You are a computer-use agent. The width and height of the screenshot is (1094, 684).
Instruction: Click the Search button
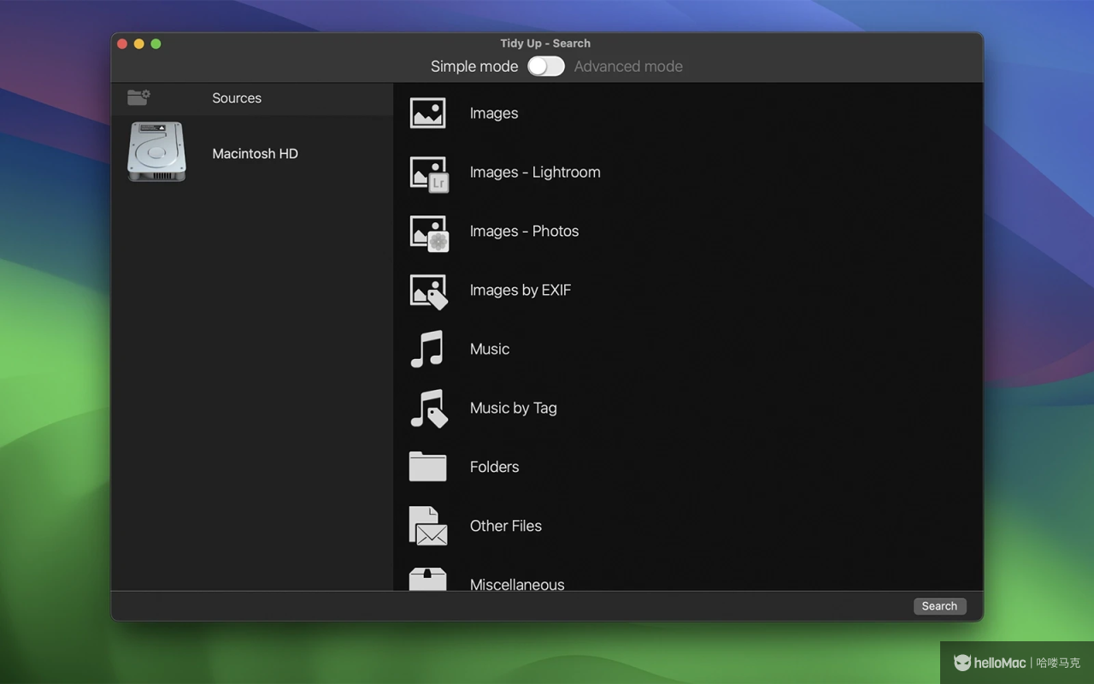(x=939, y=606)
